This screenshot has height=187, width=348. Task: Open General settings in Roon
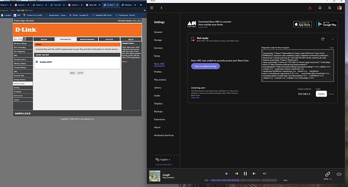tap(158, 32)
